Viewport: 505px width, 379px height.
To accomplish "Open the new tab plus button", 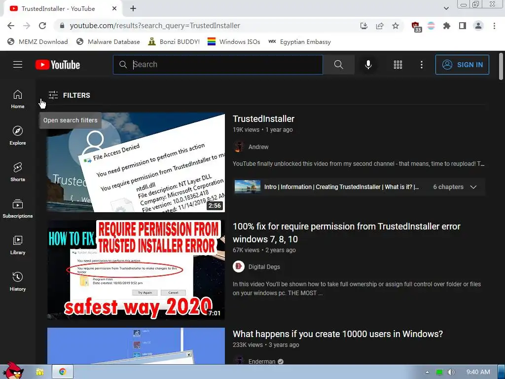I will click(x=133, y=9).
